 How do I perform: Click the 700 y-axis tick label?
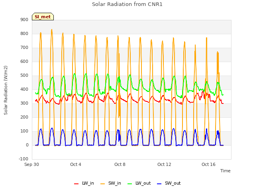(24, 48)
